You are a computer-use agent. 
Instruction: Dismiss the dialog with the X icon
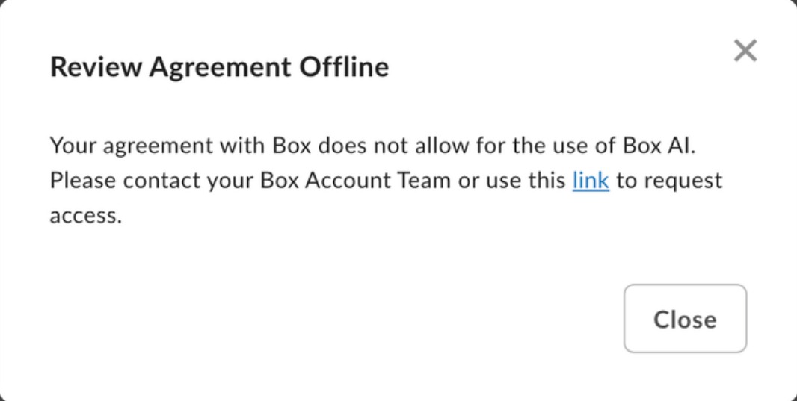745,51
